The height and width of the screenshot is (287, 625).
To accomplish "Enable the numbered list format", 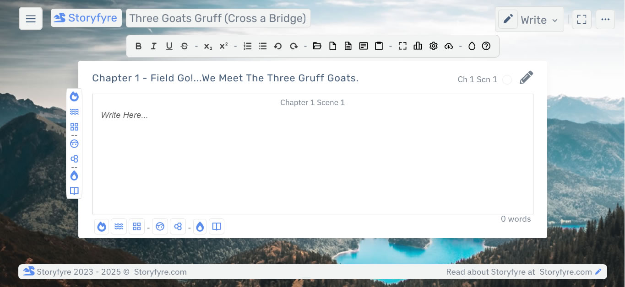I will click(x=247, y=46).
